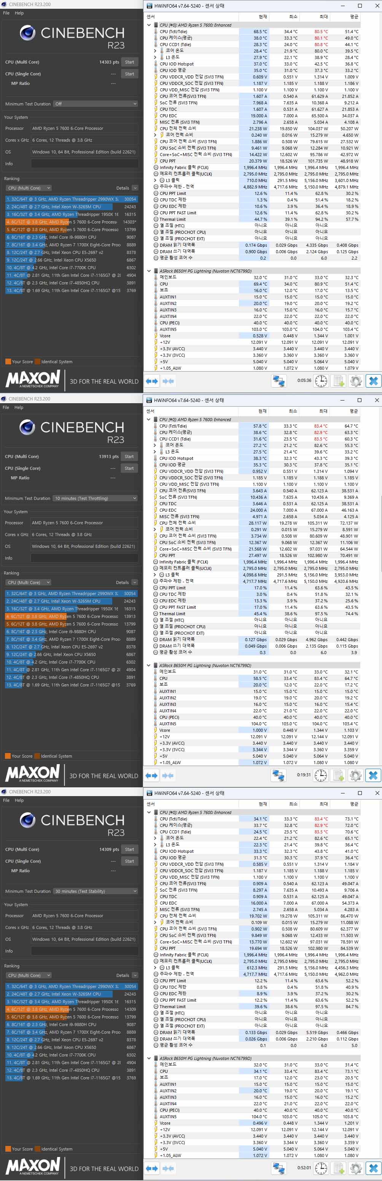Expand columns arrows in HWiNFO showing 0:52:01
Image resolution: width=382 pixels, height=1181 pixels.
(x=151, y=1168)
